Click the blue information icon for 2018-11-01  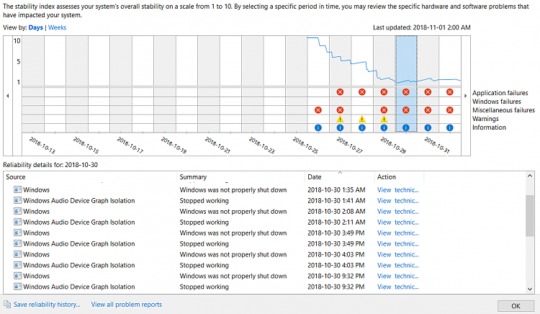pyautogui.click(x=450, y=127)
